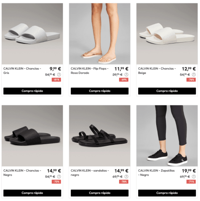Click Compra rápida for black Chanclas

pos(32,193)
